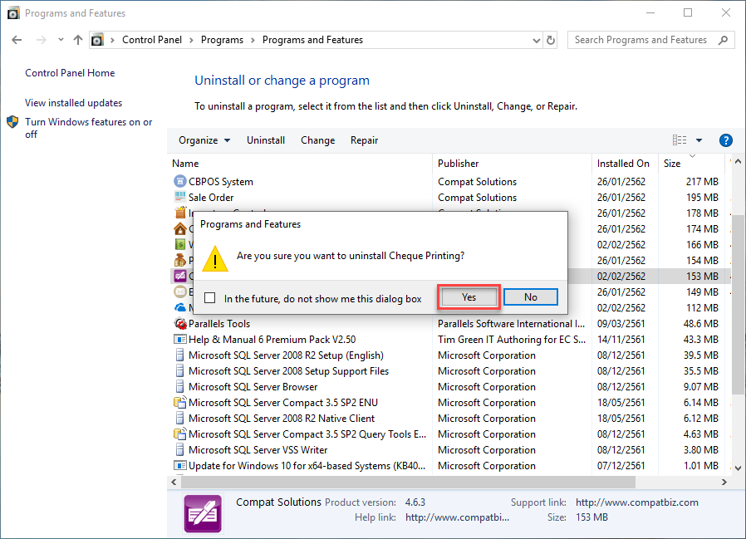Click the Repair toolbar command
The width and height of the screenshot is (746, 539).
(x=364, y=140)
